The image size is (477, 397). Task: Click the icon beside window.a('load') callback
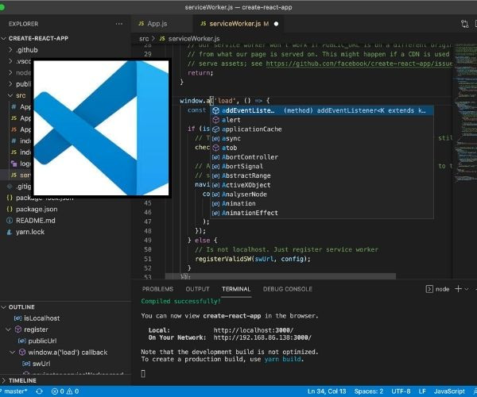click(x=22, y=352)
